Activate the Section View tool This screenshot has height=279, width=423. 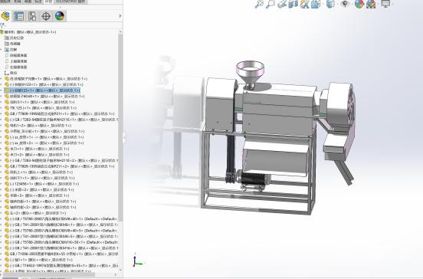pyautogui.click(x=293, y=4)
